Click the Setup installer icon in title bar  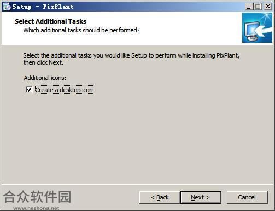[7, 7]
